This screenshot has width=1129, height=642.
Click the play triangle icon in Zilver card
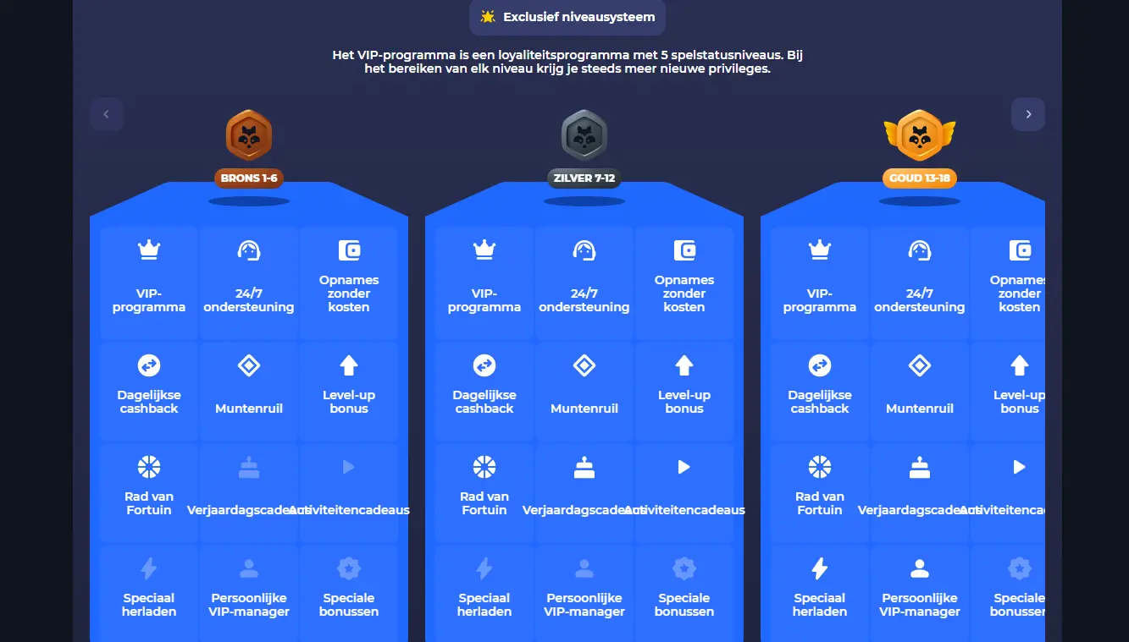tap(684, 467)
